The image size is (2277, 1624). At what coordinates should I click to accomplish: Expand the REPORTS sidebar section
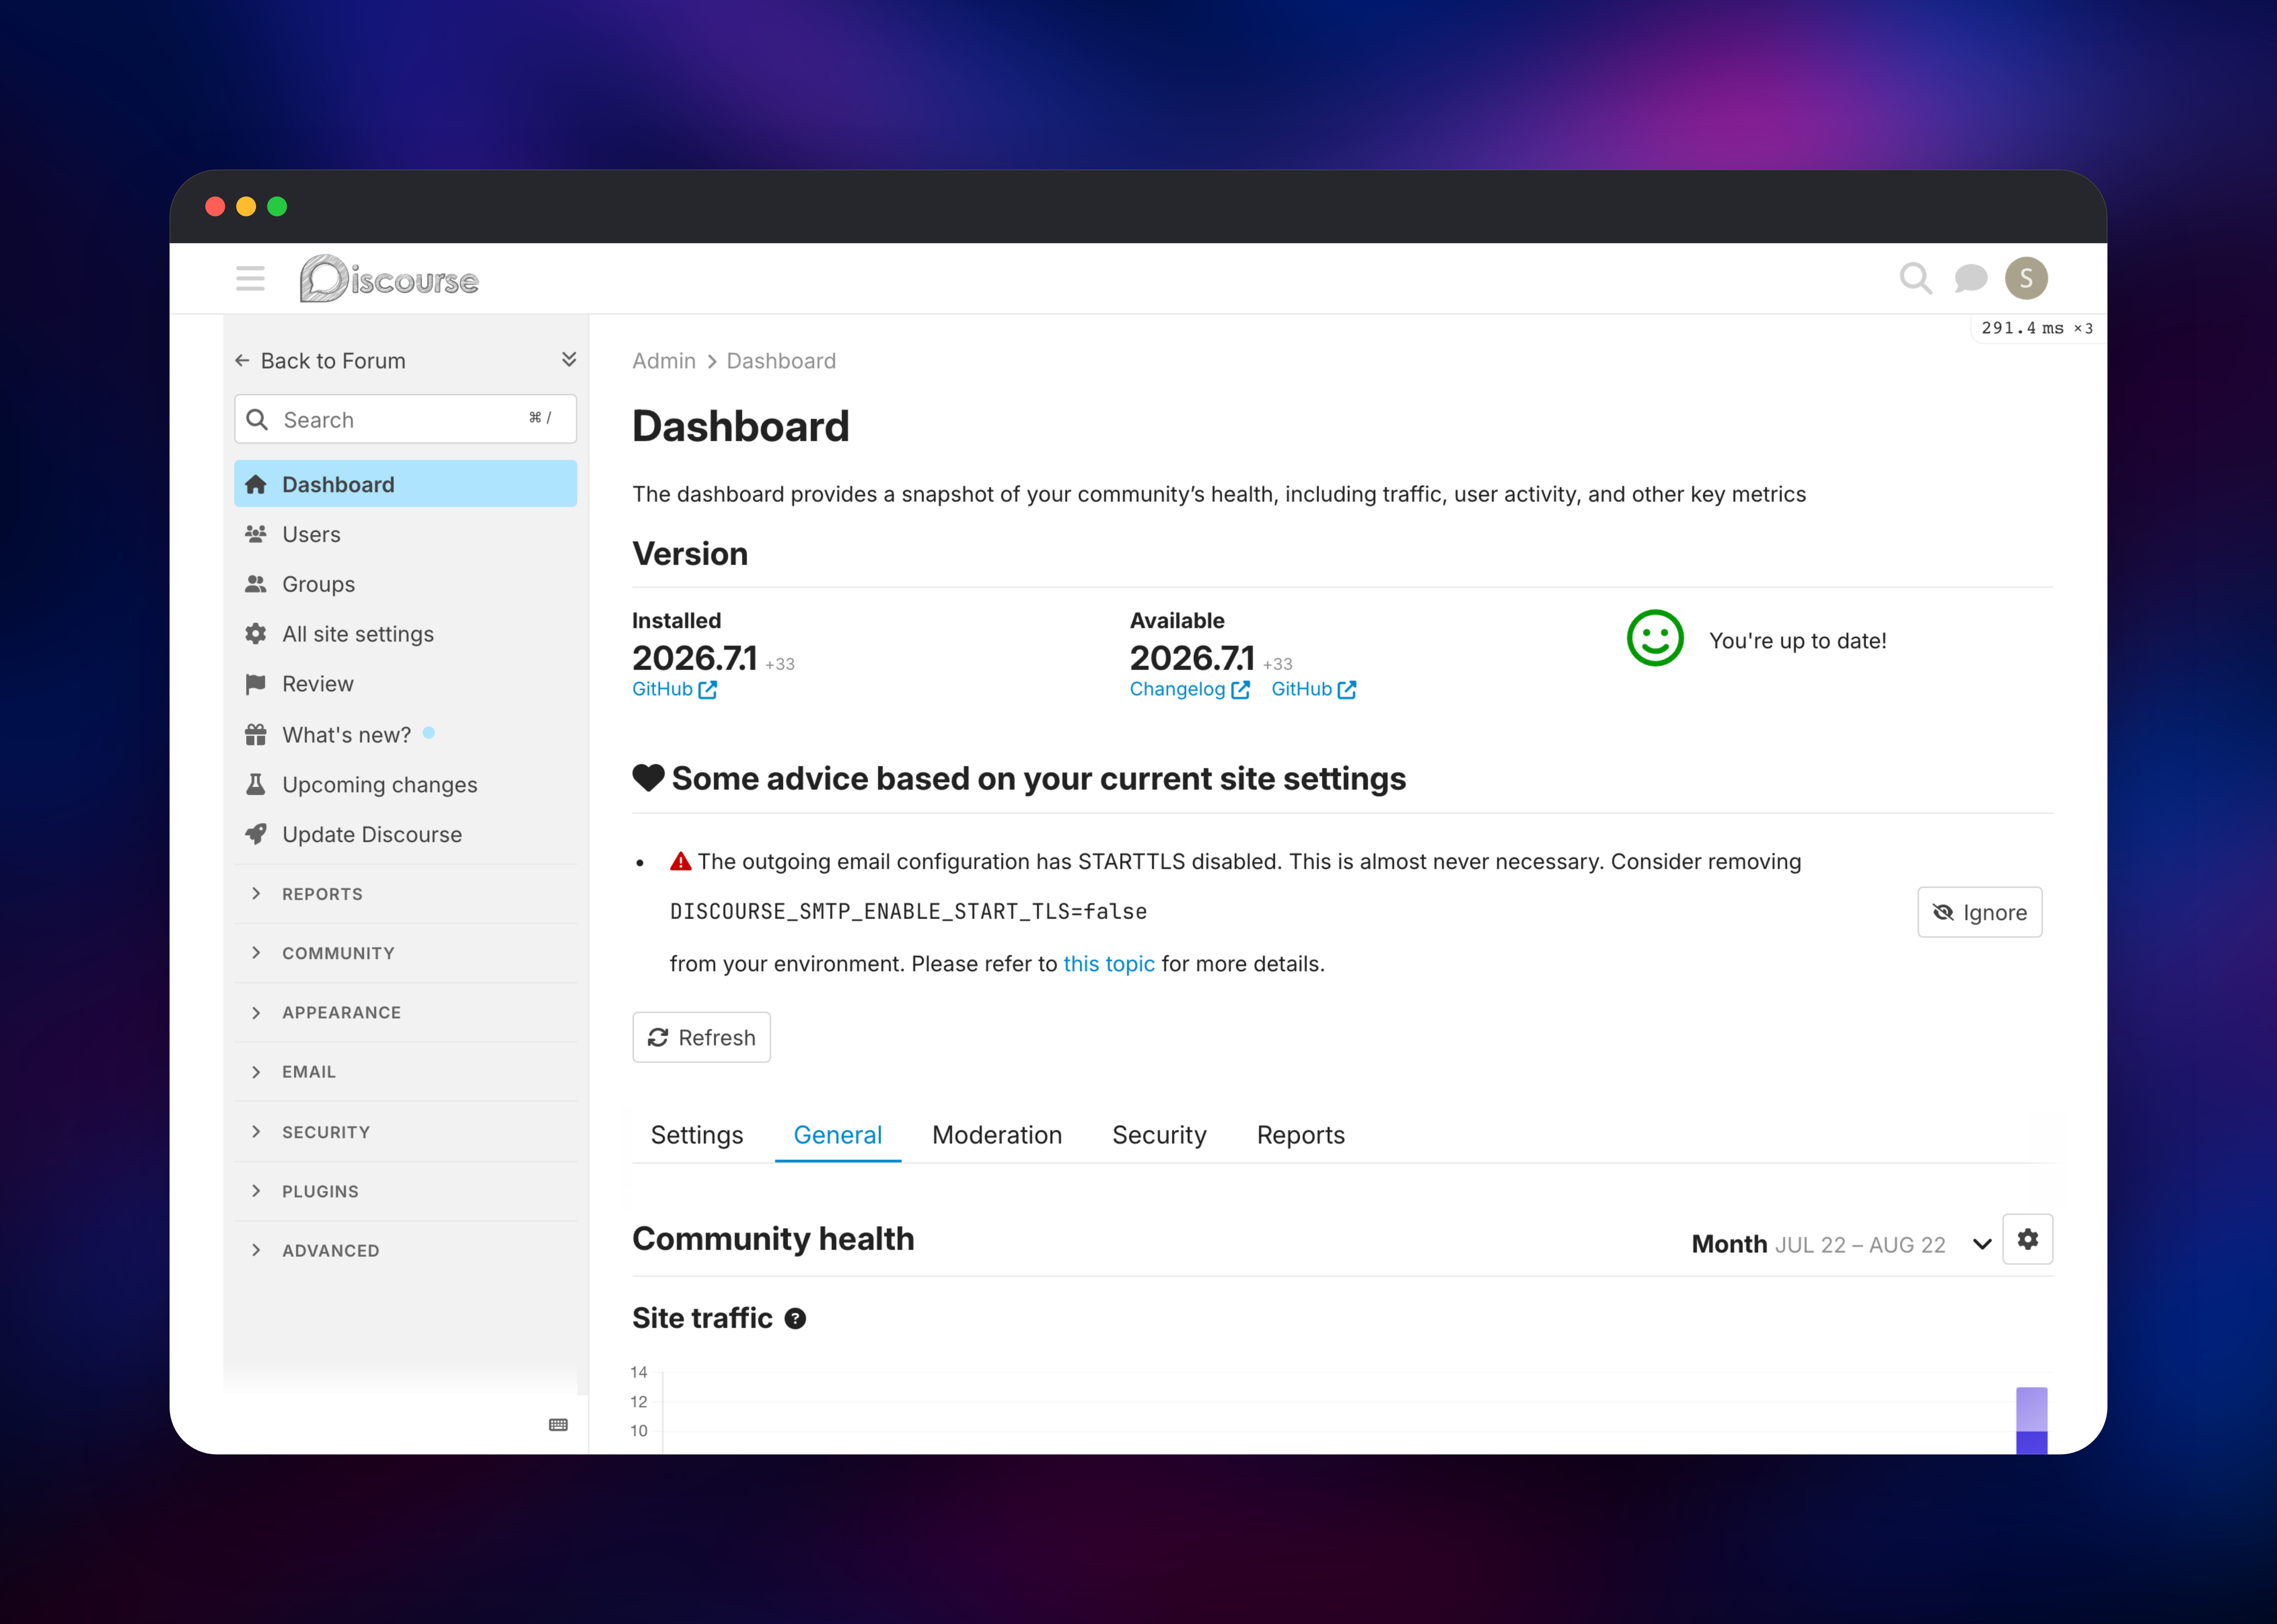pyautogui.click(x=405, y=894)
